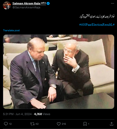Click the Urdu post text
The width and height of the screenshot is (117, 129).
(x=97, y=17)
